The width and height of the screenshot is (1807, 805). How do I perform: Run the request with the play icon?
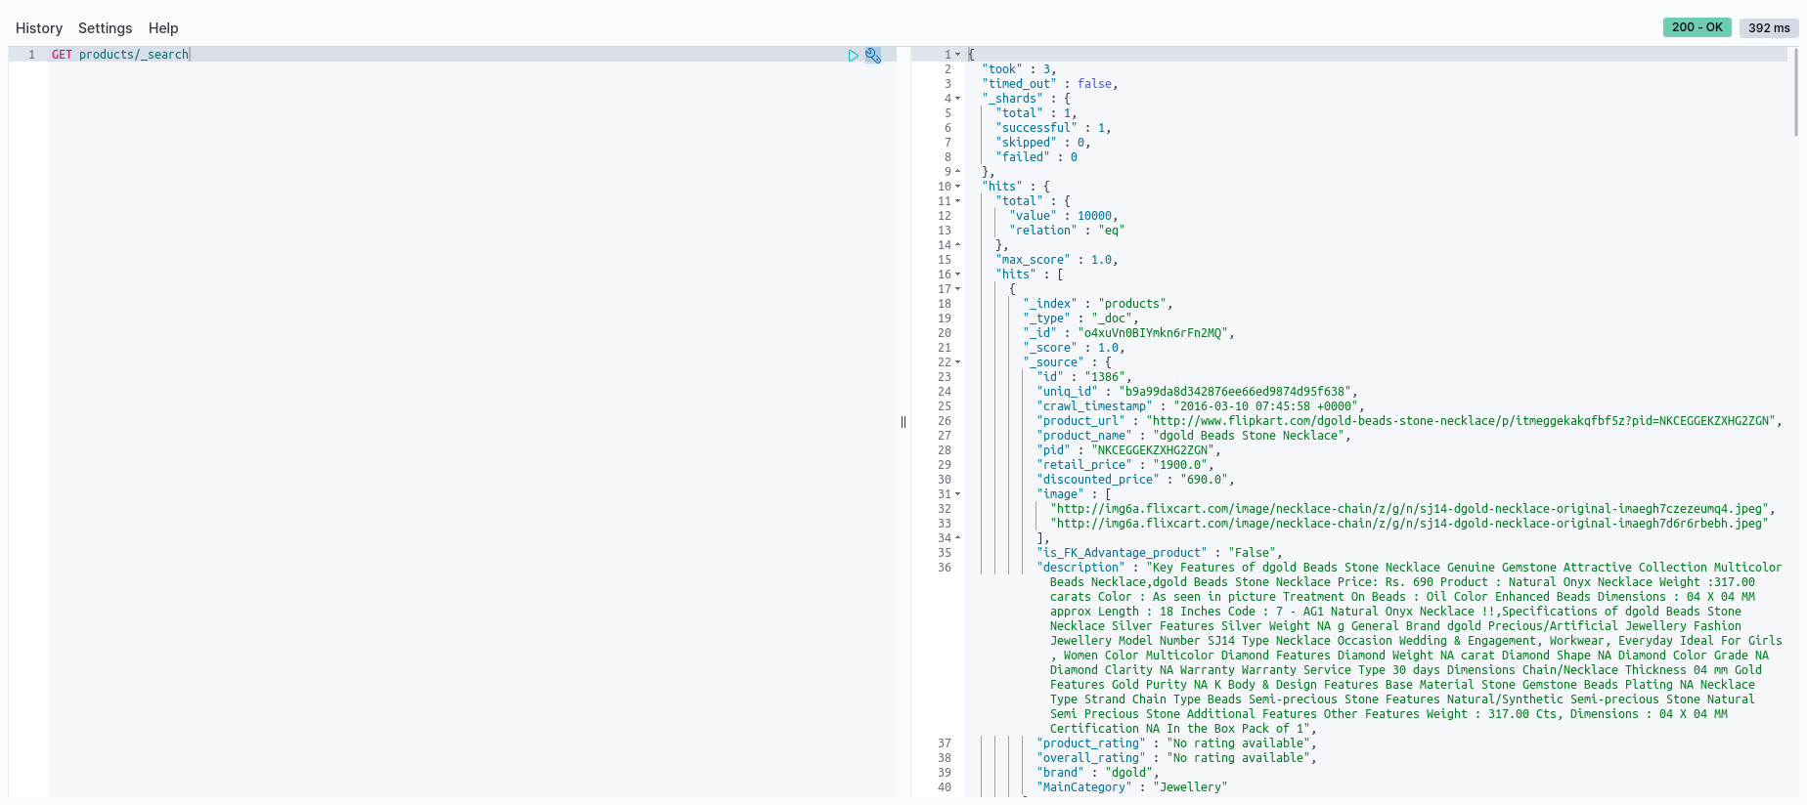854,56
